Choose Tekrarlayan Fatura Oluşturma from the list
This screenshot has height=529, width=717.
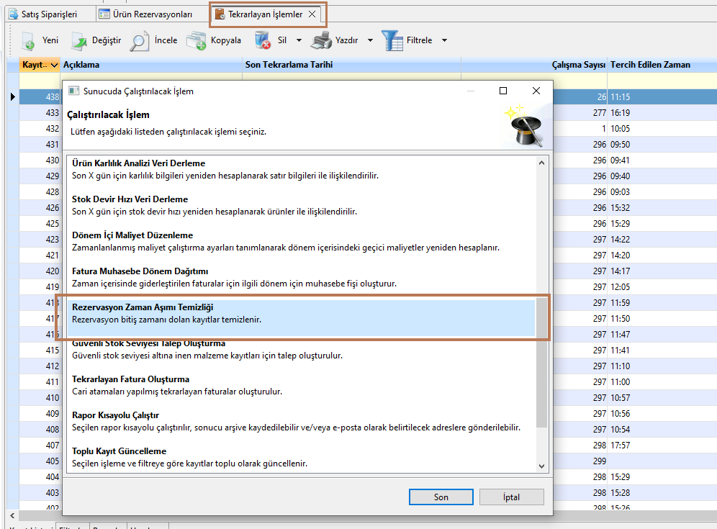click(130, 379)
